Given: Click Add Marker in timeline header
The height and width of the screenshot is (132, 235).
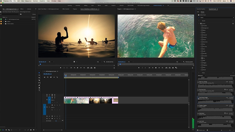Looking at the screenshot, I should tap(54, 77).
